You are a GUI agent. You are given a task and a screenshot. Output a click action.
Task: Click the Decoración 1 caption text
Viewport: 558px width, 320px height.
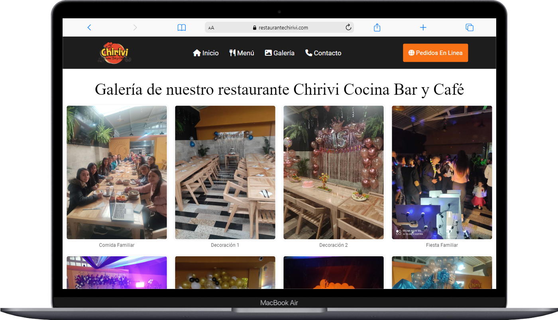coord(225,245)
